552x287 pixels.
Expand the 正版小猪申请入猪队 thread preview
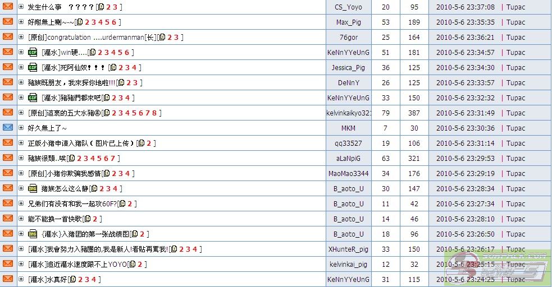21,143
